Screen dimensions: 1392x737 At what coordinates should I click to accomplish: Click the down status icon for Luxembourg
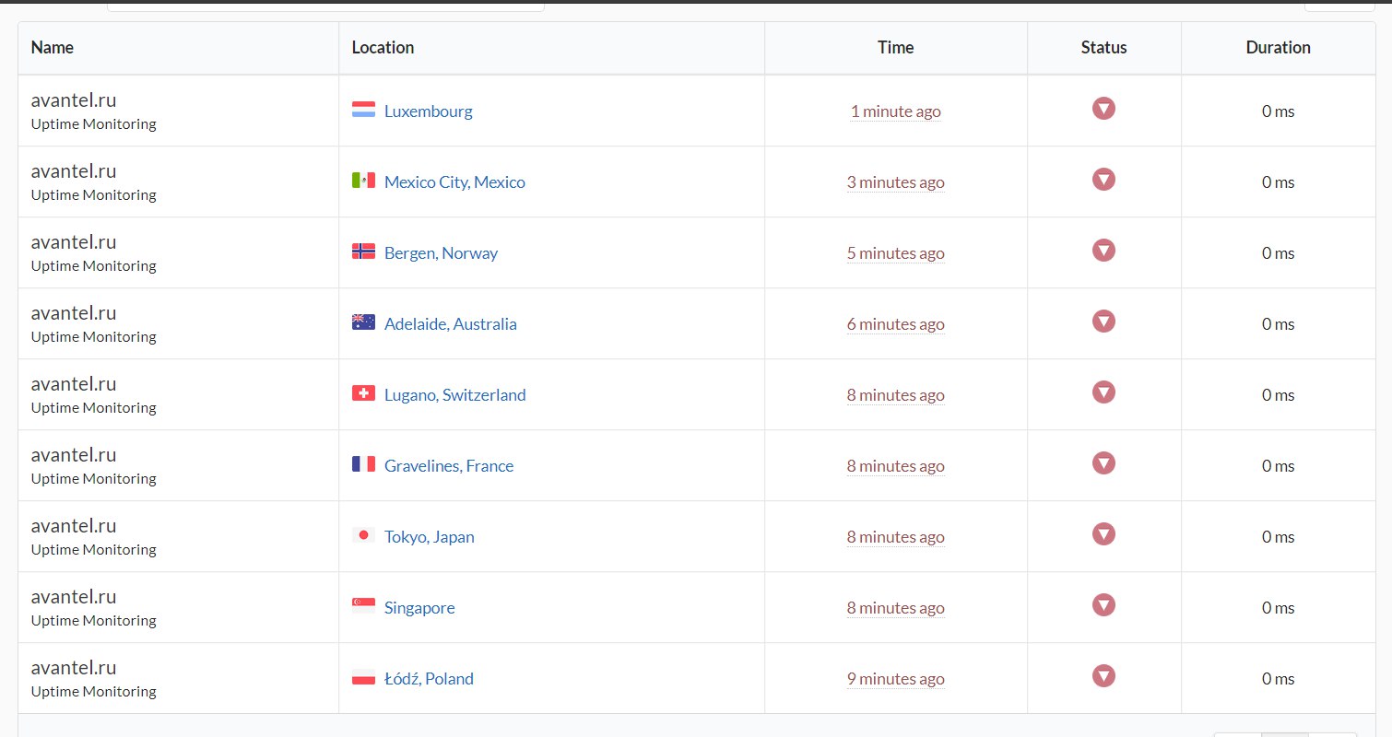tap(1103, 109)
